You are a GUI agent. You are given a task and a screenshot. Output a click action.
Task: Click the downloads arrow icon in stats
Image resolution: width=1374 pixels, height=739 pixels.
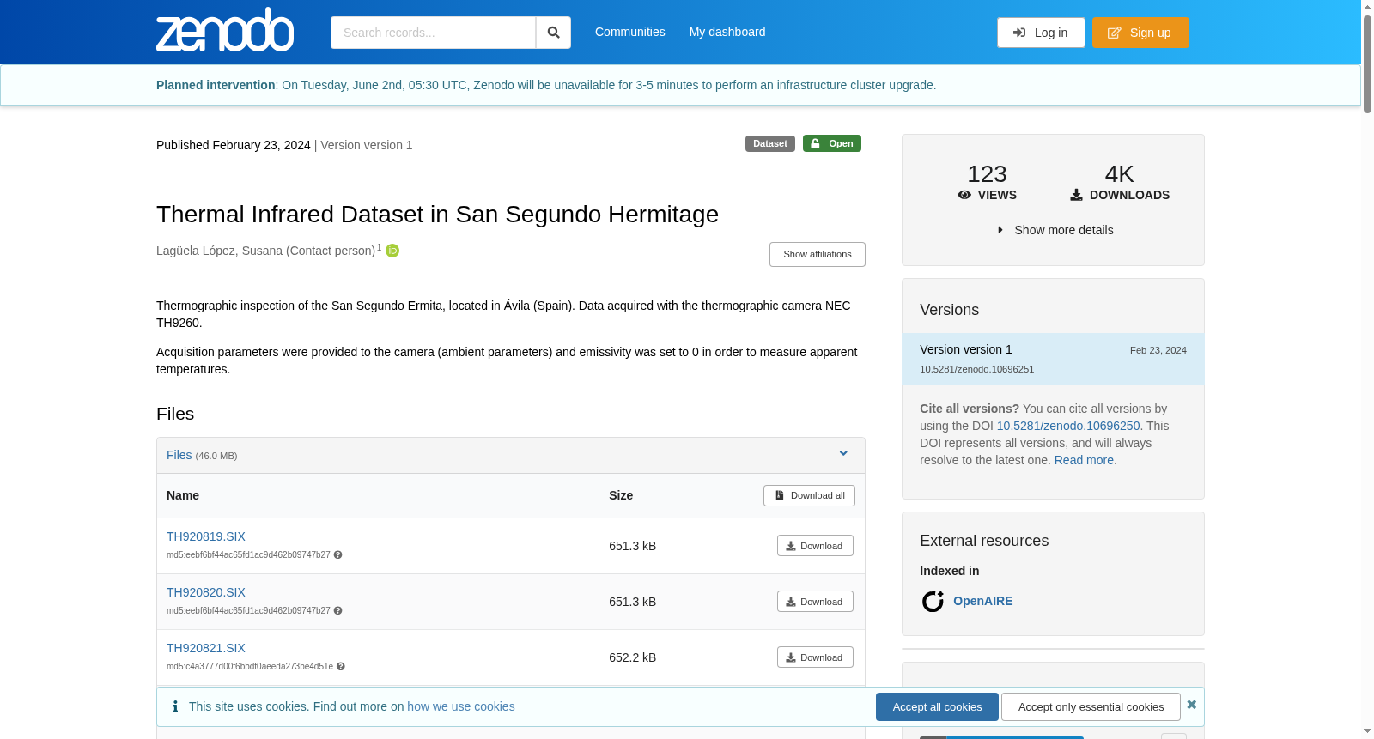[1076, 195]
